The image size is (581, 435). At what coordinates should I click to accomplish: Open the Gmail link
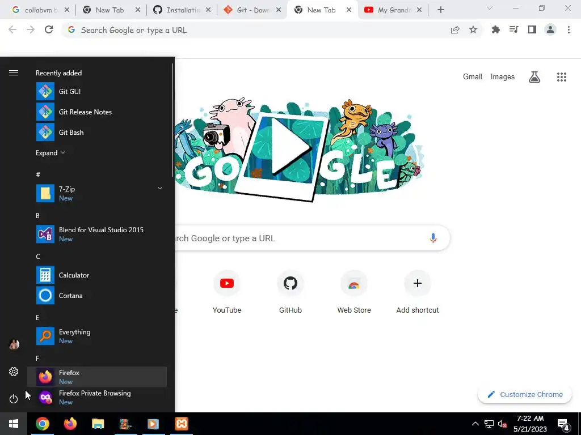pyautogui.click(x=473, y=76)
